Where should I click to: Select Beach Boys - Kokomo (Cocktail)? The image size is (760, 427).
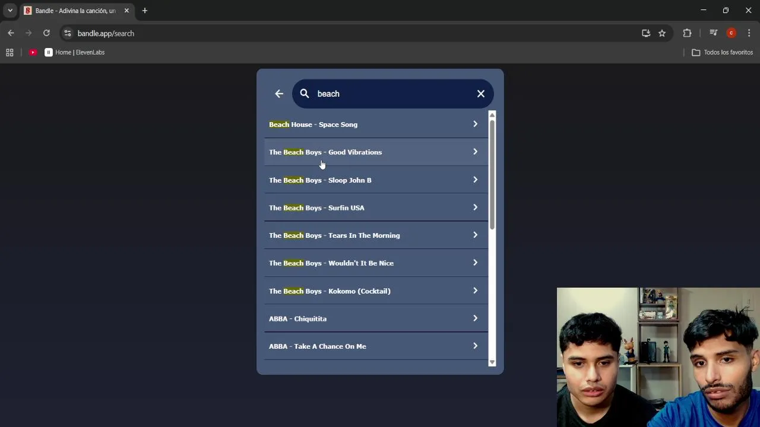tap(376, 291)
